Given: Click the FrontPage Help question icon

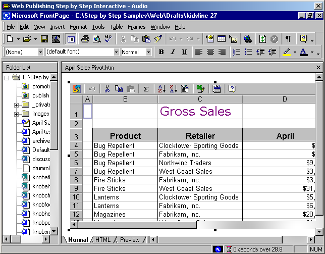Looking at the screenshot, I should tap(303, 39).
